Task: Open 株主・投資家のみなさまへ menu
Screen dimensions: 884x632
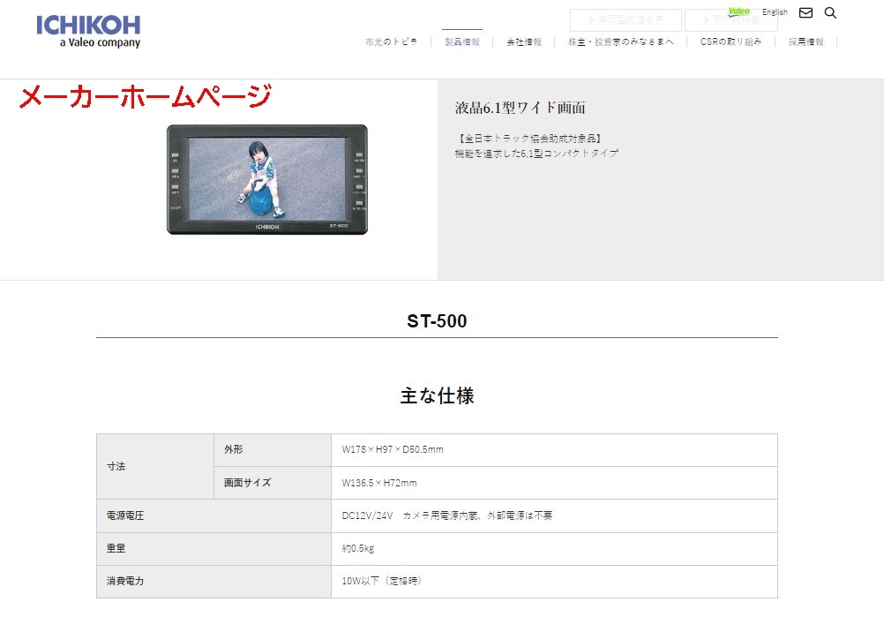Action: pyautogui.click(x=621, y=41)
